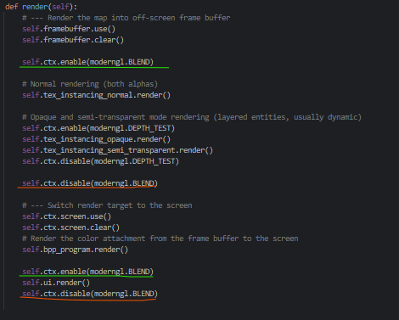The image size is (399, 320).
Task: Click the line 'self.framebuffer.use()'
Action: [69, 29]
